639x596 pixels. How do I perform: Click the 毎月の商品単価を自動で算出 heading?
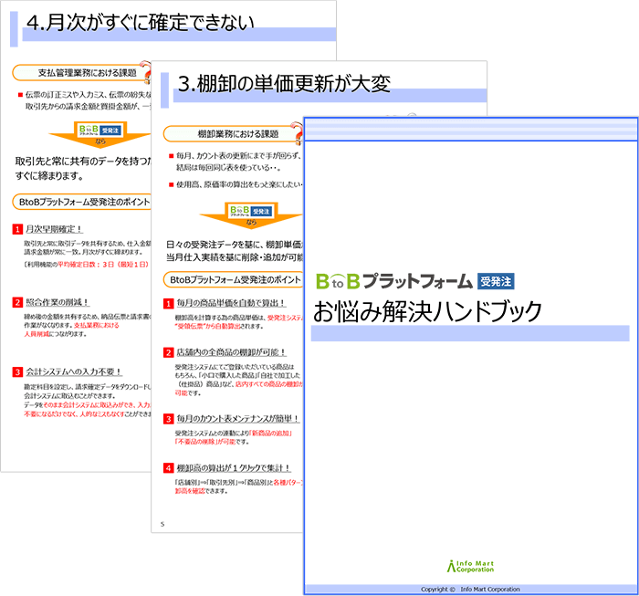230,303
